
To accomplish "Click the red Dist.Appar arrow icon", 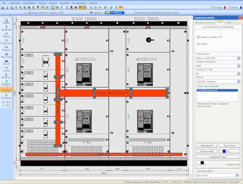I will 225,8.
